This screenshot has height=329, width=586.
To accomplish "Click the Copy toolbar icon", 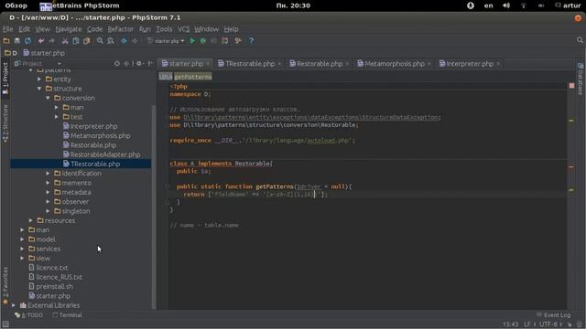I will [76, 40].
